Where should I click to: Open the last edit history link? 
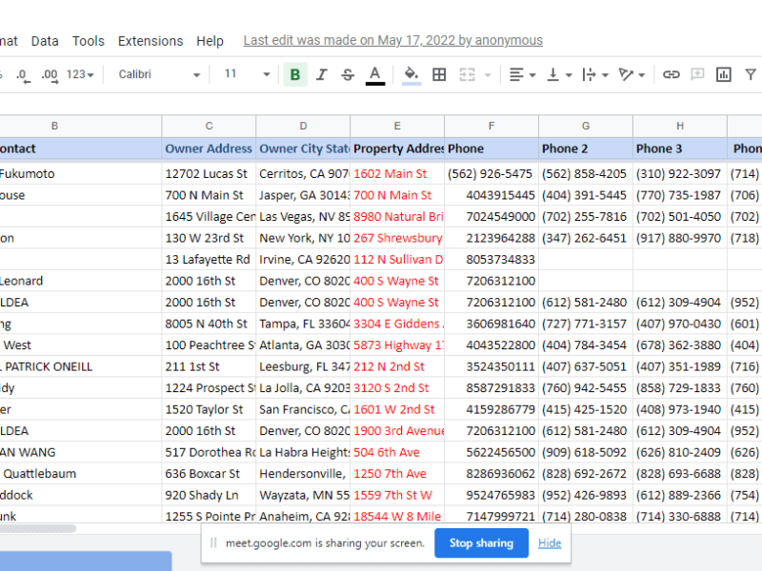tap(392, 41)
